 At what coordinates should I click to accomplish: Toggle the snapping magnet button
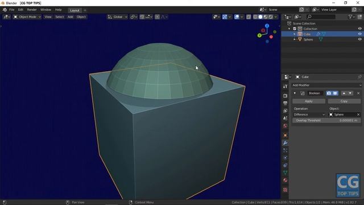coord(142,17)
